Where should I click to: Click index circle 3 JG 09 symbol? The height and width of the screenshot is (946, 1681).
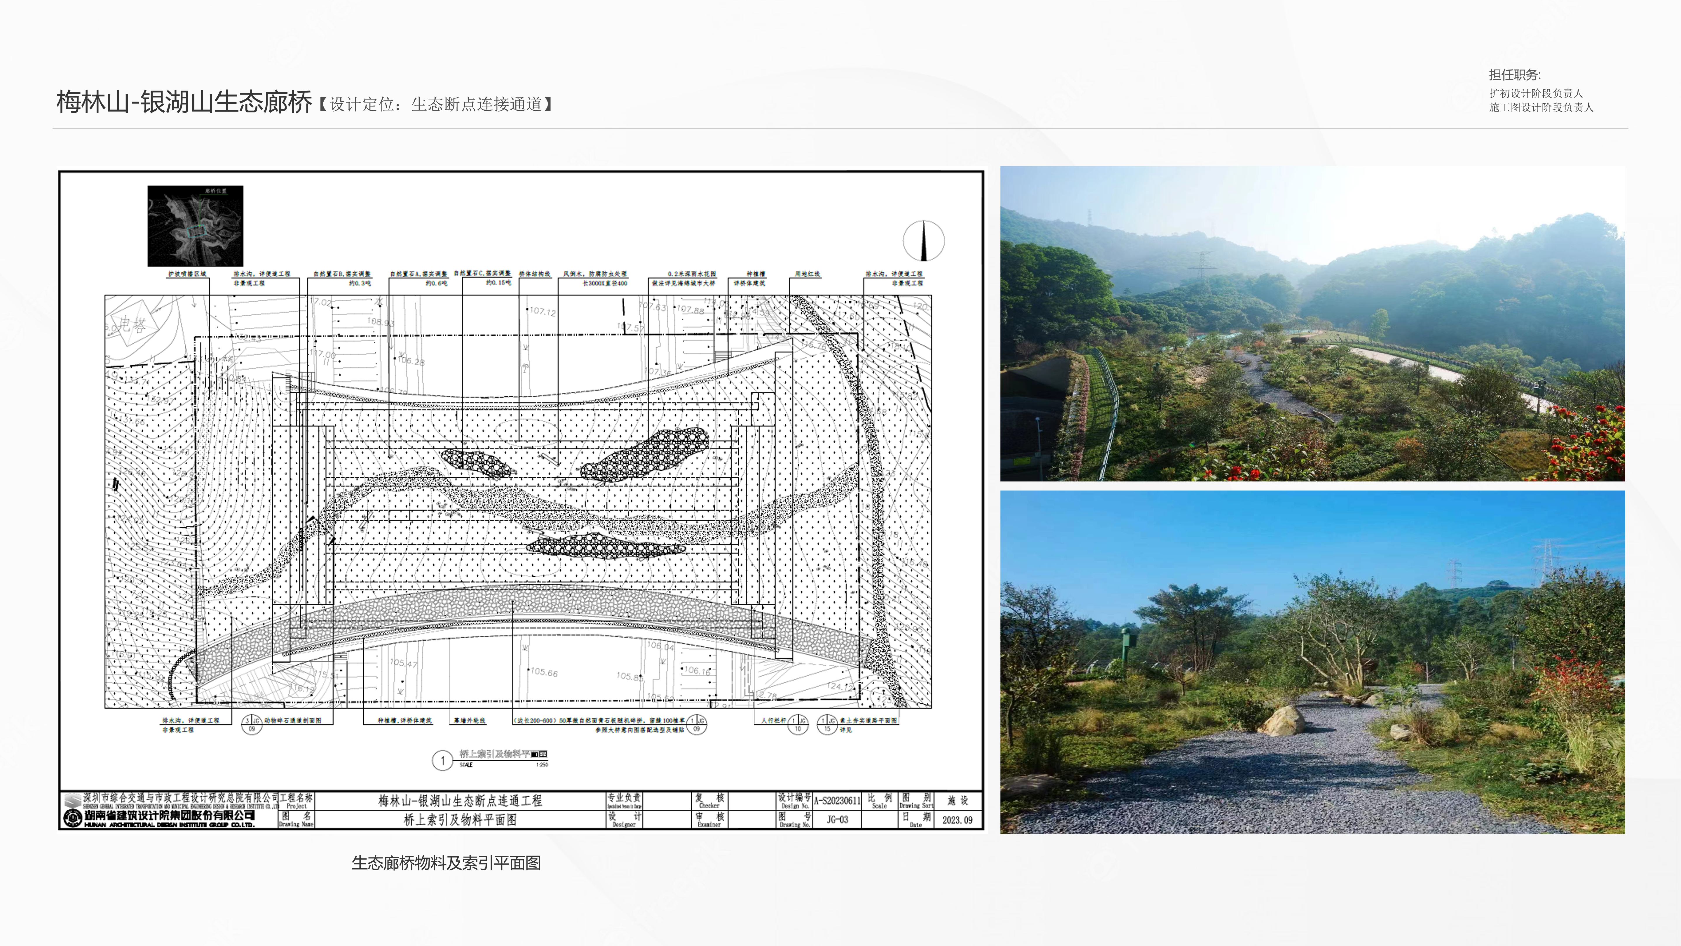[252, 724]
